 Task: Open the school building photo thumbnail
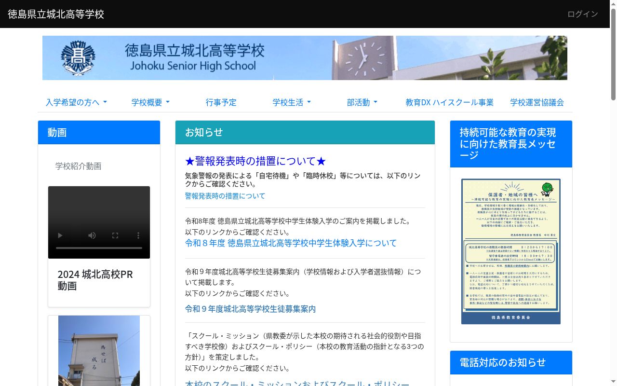[x=99, y=351]
